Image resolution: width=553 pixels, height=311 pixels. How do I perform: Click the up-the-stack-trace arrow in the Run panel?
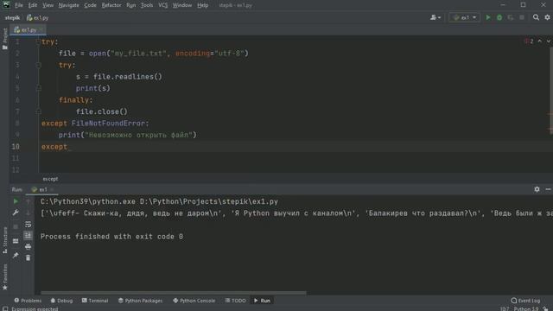(29, 201)
